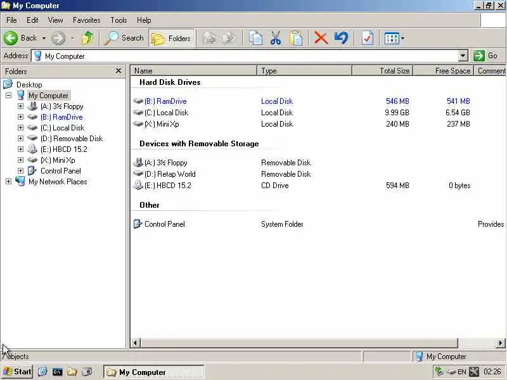
Task: Sort by the Total Size column header
Action: tap(382, 70)
